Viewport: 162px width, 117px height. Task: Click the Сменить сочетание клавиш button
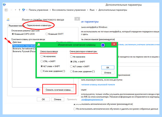[x=59, y=90]
